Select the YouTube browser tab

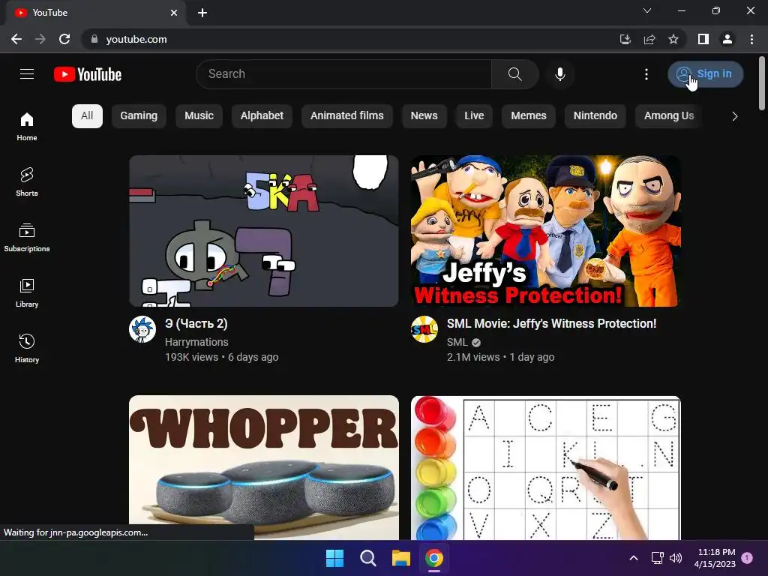pos(95,13)
